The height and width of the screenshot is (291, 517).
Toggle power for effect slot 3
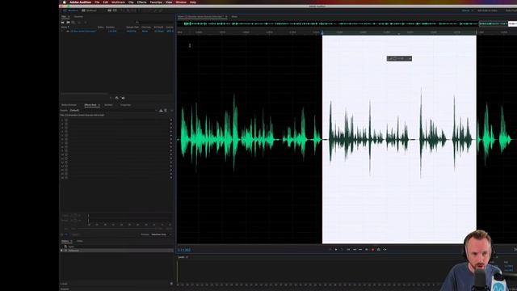tap(66, 128)
